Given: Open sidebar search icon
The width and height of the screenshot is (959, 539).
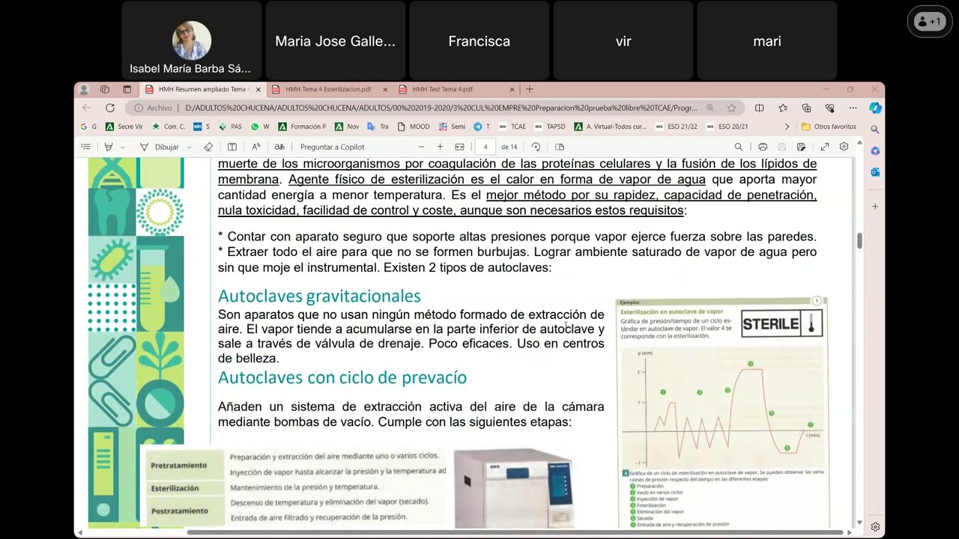Looking at the screenshot, I should pyautogui.click(x=875, y=130).
